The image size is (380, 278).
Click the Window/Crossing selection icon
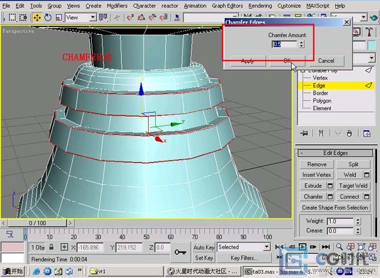click(24, 18)
